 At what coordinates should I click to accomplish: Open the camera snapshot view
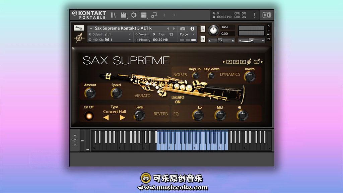(x=183, y=29)
